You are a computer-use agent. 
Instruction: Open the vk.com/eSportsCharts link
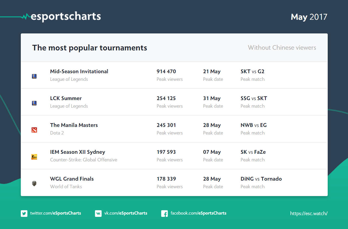click(x=126, y=213)
